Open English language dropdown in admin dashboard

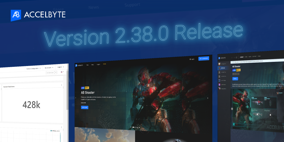61,67
